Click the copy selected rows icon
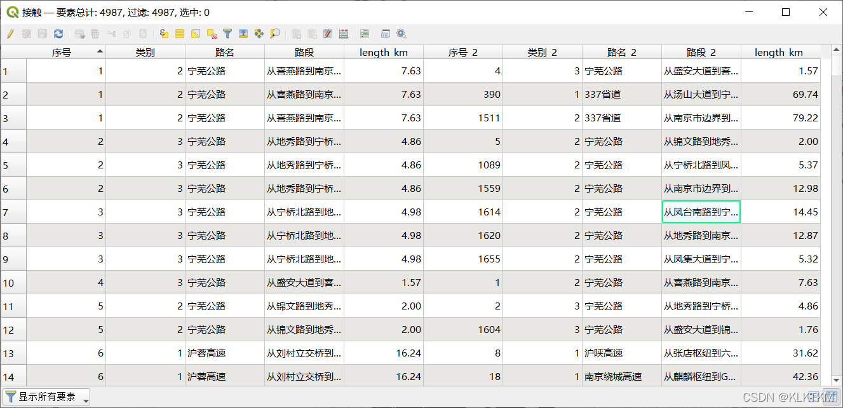Image resolution: width=843 pixels, height=408 pixels. tap(127, 34)
